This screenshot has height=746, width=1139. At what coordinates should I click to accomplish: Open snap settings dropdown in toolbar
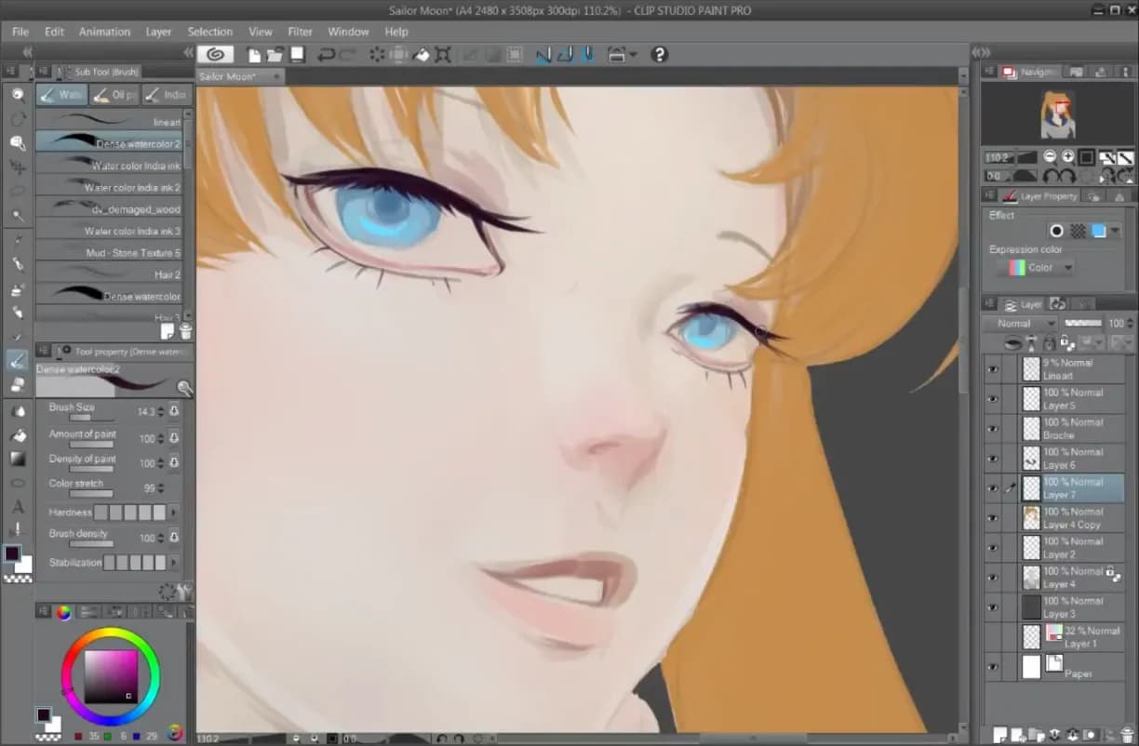click(633, 55)
